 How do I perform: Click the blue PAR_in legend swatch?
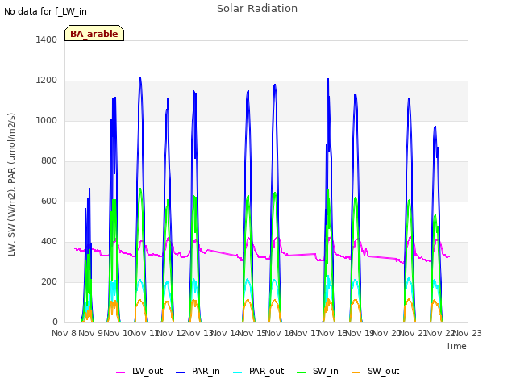pyautogui.click(x=181, y=372)
